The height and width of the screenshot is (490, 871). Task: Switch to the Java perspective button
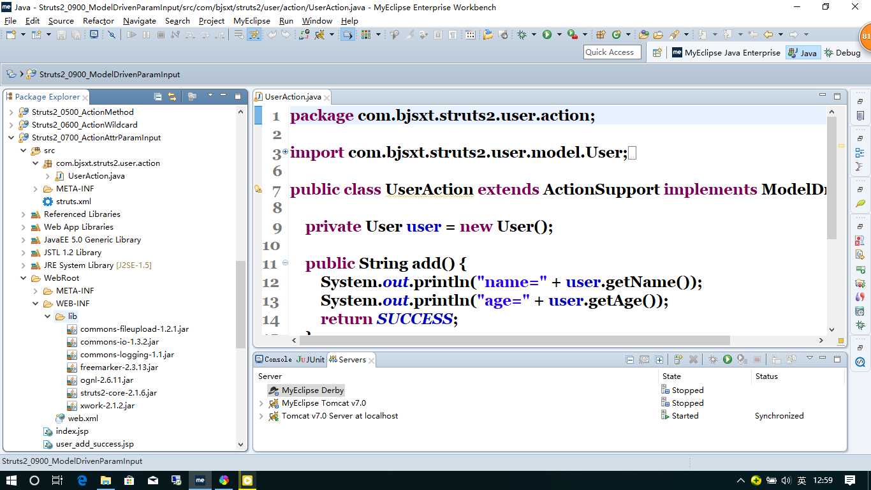(x=803, y=53)
